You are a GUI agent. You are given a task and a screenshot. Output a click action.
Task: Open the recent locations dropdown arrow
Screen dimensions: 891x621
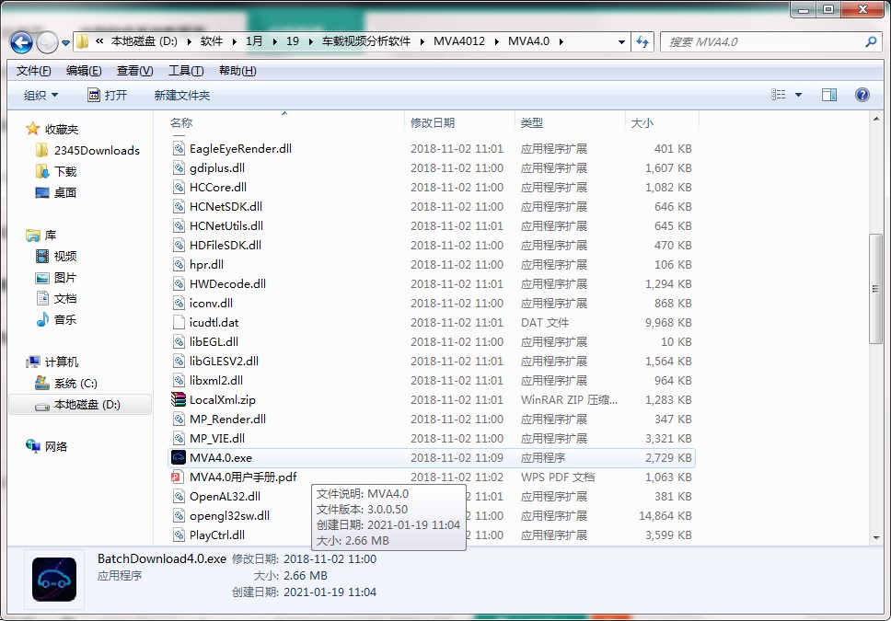tap(66, 42)
